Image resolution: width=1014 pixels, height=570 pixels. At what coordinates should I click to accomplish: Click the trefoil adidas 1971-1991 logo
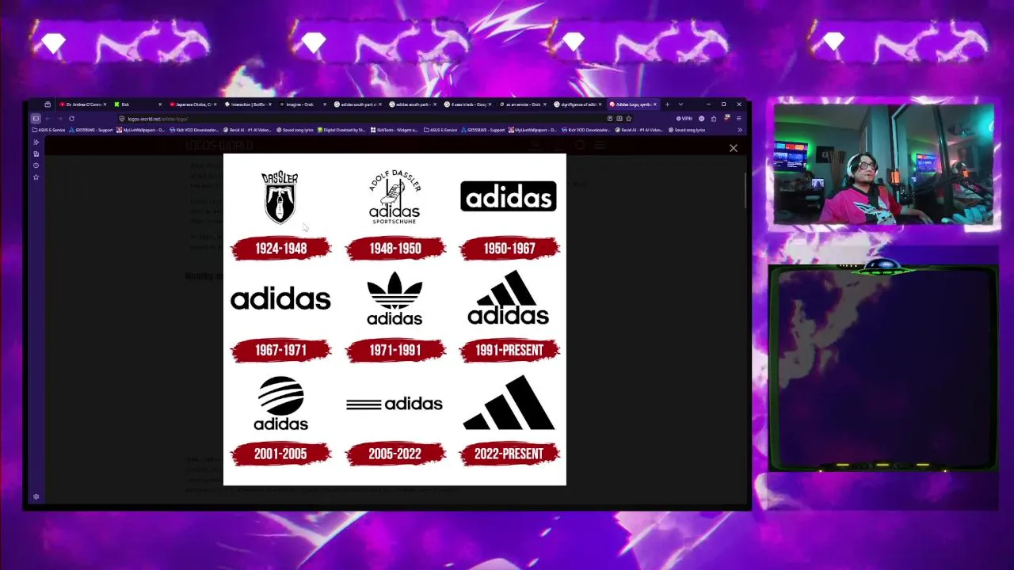395,298
